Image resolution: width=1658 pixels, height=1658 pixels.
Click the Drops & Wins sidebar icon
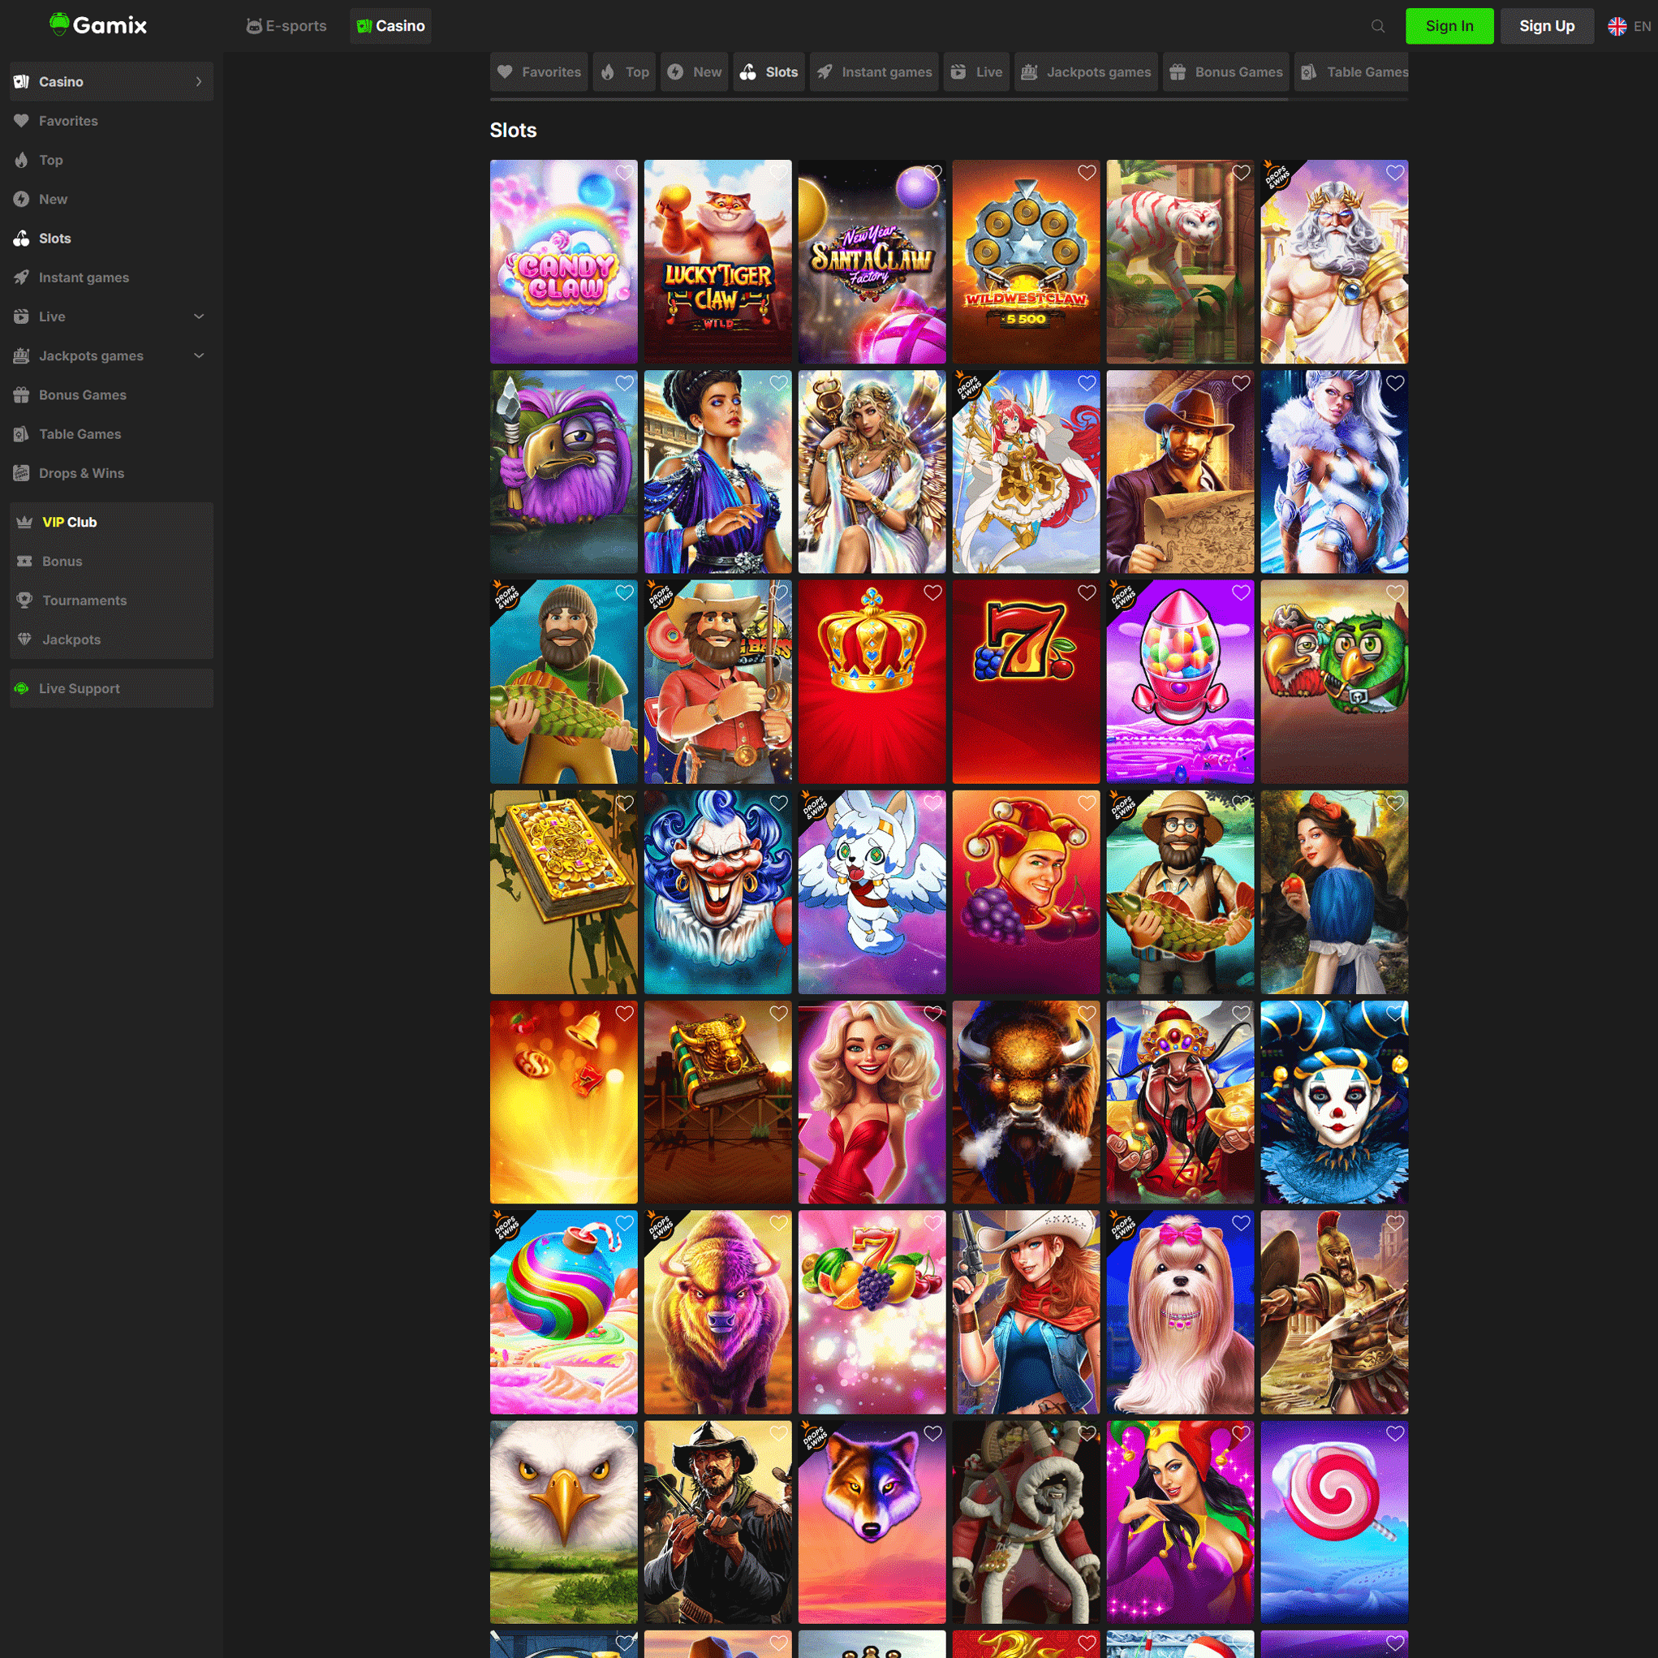tap(21, 473)
